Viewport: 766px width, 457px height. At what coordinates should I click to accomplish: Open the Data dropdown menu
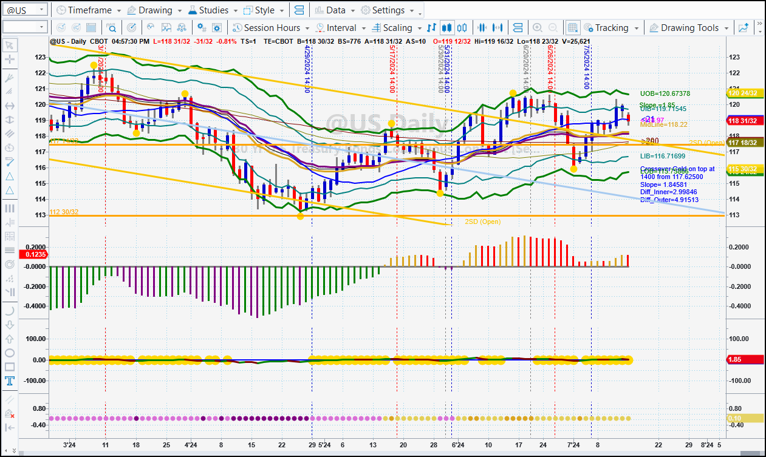coord(335,10)
